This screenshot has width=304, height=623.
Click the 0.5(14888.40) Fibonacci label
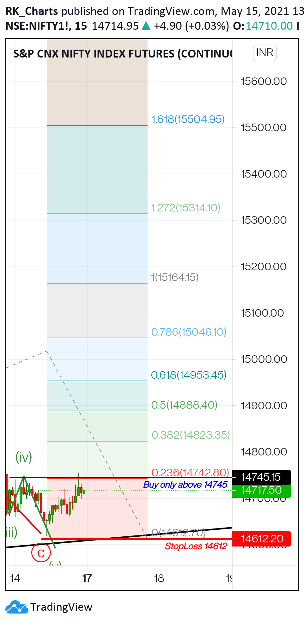click(185, 405)
